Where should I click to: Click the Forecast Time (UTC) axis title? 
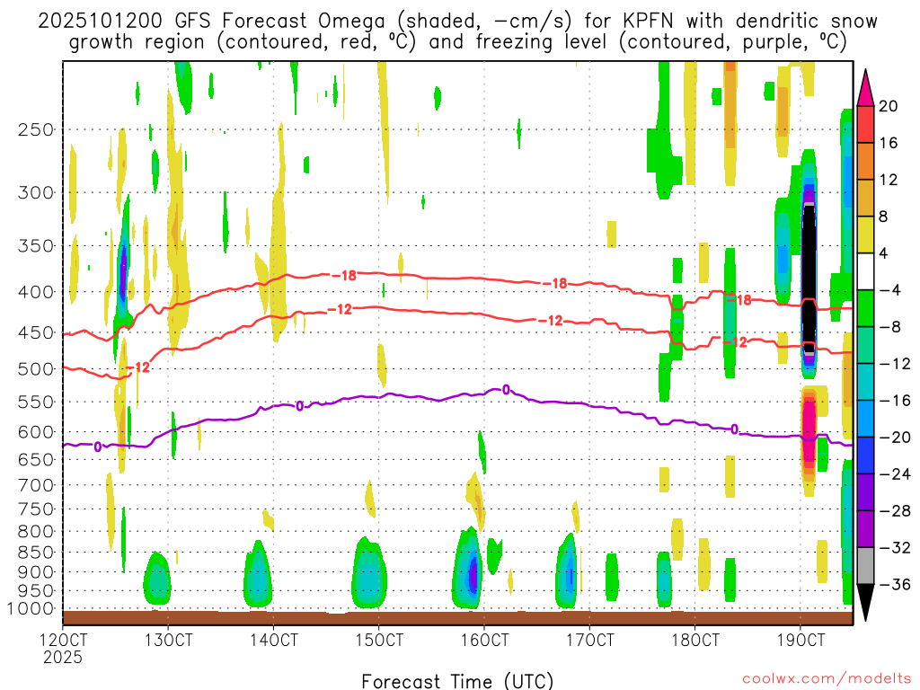coord(457,681)
